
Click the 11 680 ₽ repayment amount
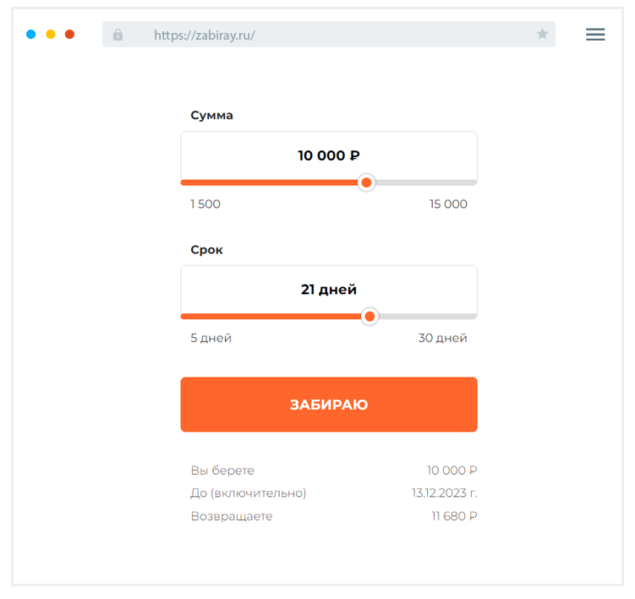pos(454,516)
